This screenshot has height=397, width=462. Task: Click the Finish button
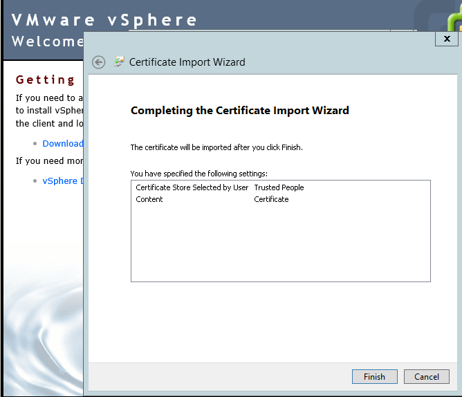click(374, 376)
